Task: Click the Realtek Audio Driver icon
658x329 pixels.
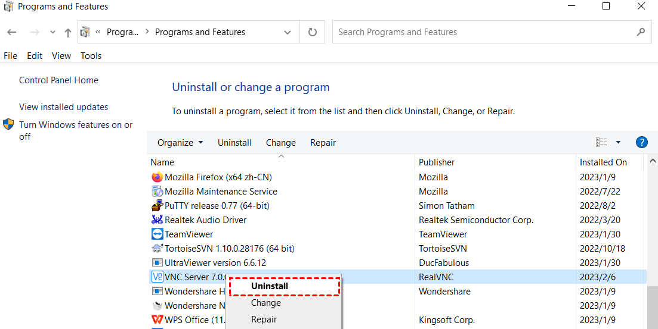Action: 157,220
